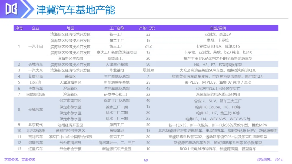292x164 pixels.
Task: Select the 领克工厂 cell
Action: point(117,137)
